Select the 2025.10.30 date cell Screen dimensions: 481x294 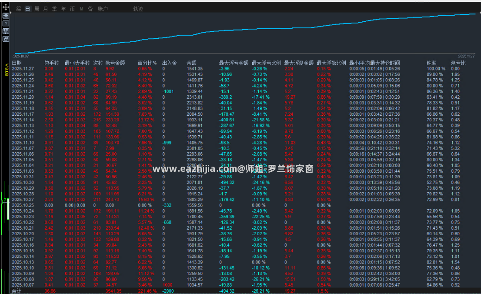point(23,182)
